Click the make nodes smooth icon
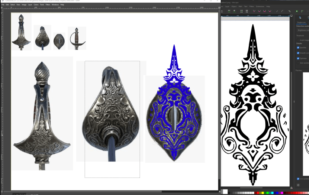 click(x=259, y=11)
